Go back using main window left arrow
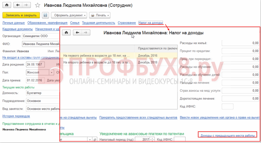Viewport: 261px width, 143px height. (18, 5)
